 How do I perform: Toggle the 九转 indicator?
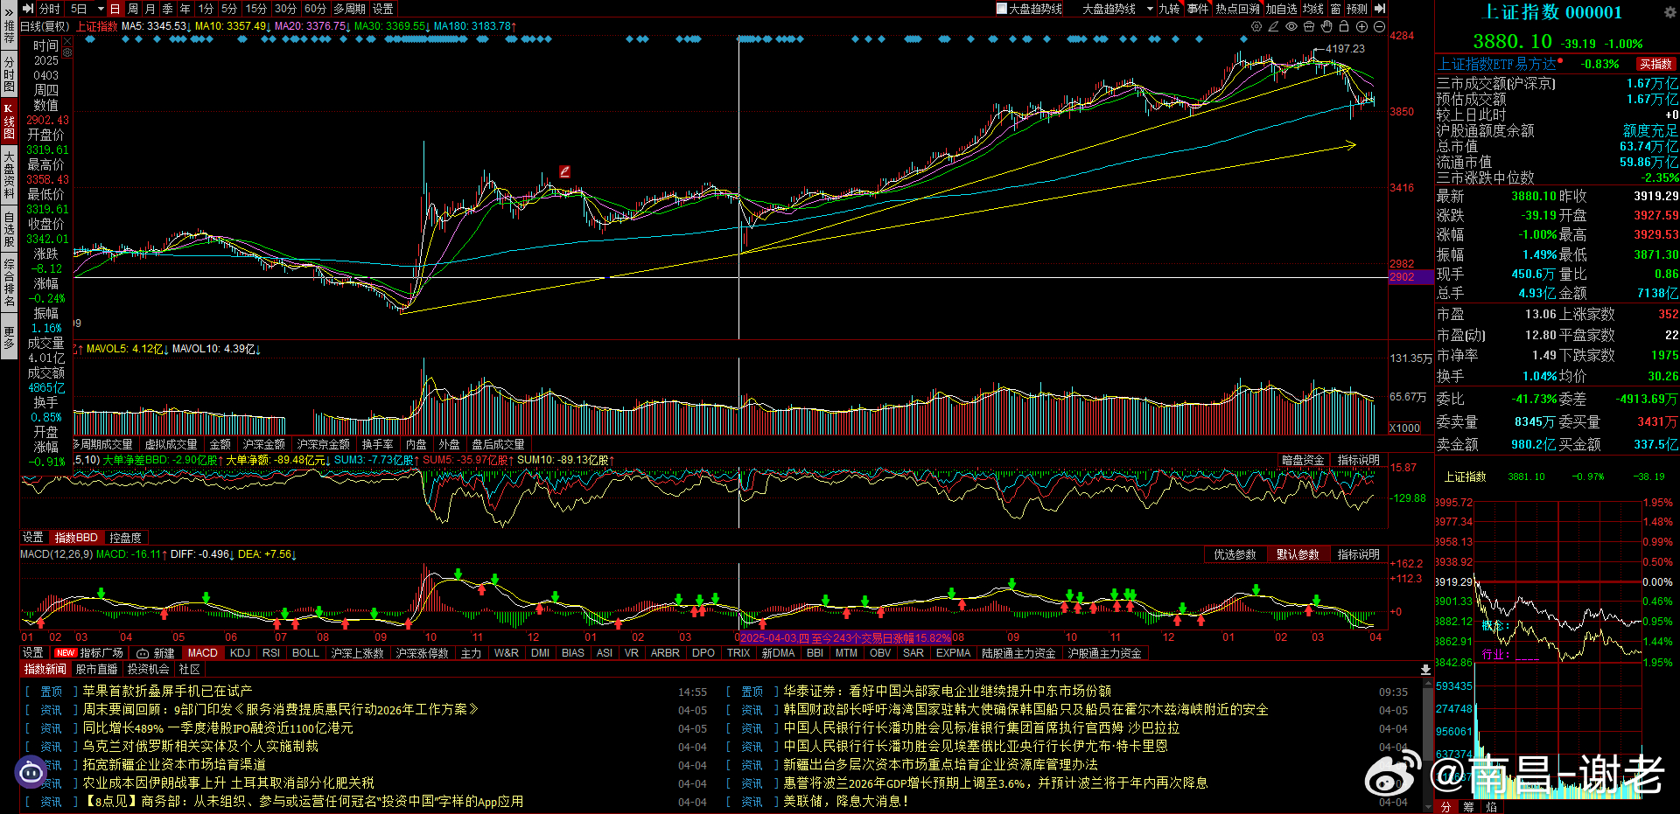coord(1169,9)
